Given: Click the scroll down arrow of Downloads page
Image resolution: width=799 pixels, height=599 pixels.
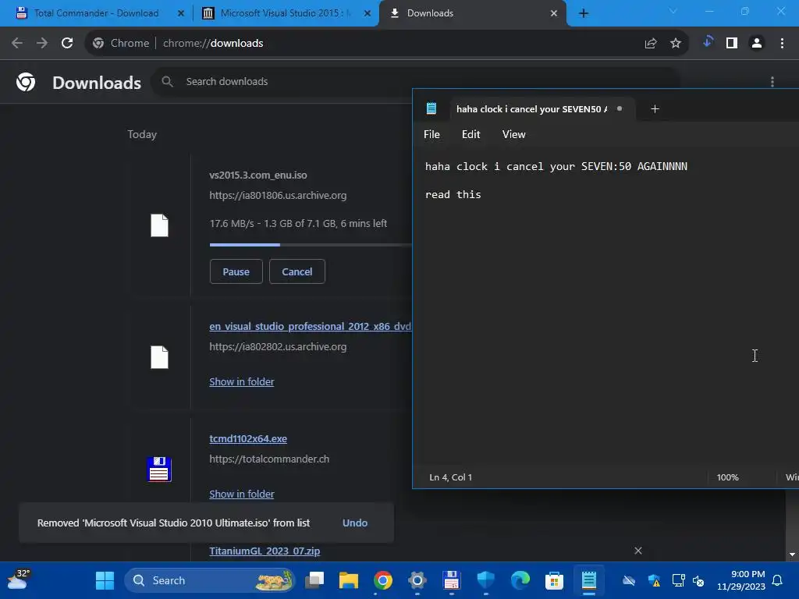Looking at the screenshot, I should pyautogui.click(x=792, y=555).
